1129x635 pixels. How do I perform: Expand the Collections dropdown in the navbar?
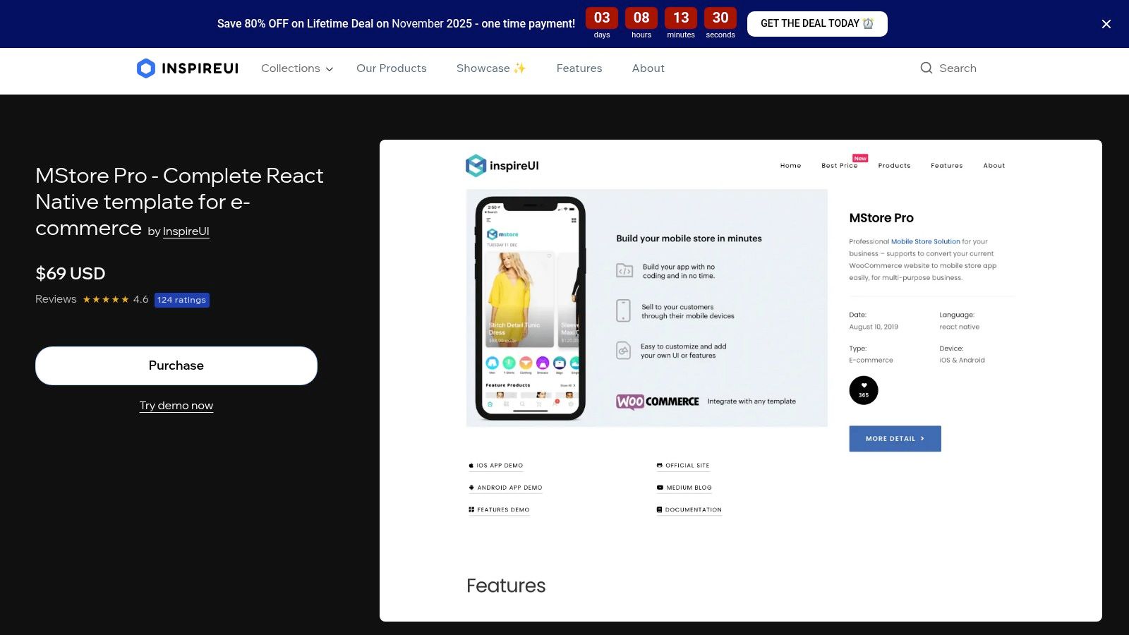point(296,68)
